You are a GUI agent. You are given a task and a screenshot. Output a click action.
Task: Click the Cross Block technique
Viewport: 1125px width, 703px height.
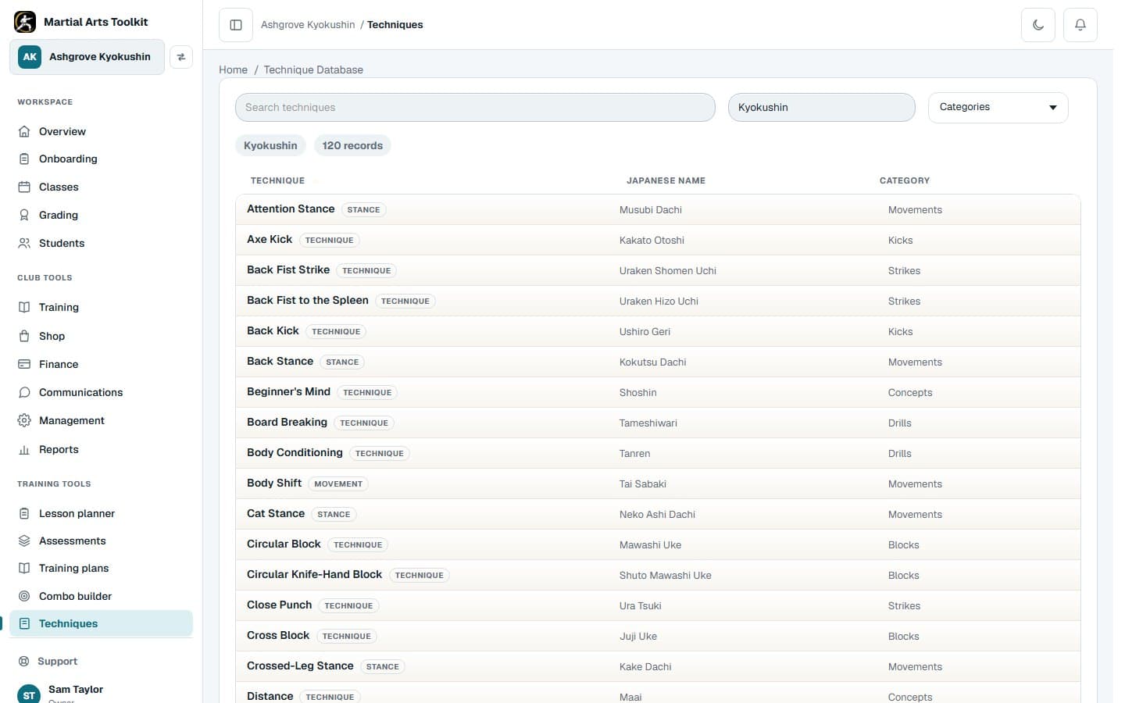tap(278, 635)
